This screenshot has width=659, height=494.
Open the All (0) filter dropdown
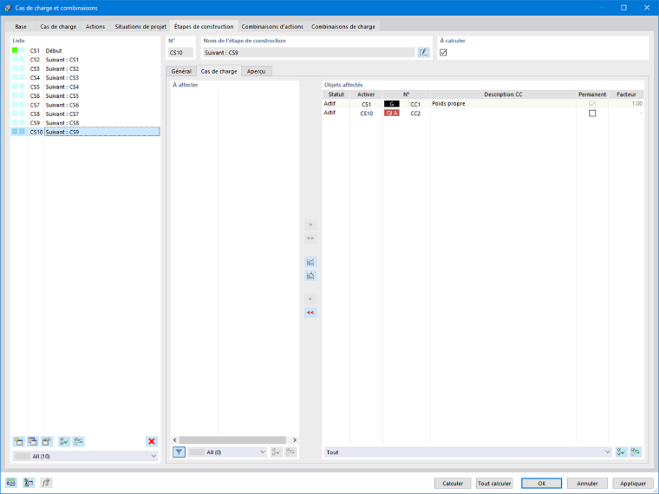(x=227, y=452)
